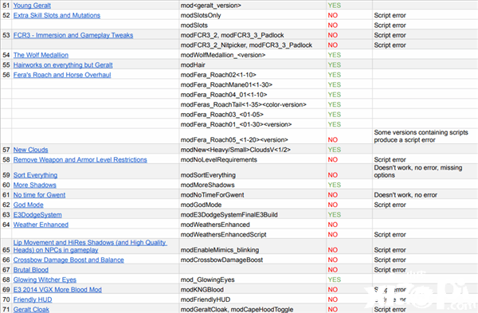The width and height of the screenshot is (478, 313).
Task: Select the modWolfMedallion_<version> cell
Action: pyautogui.click(x=253, y=55)
